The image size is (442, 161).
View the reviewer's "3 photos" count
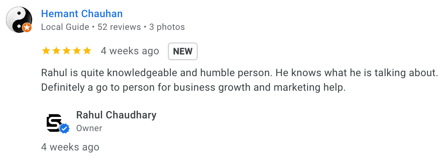pos(166,27)
